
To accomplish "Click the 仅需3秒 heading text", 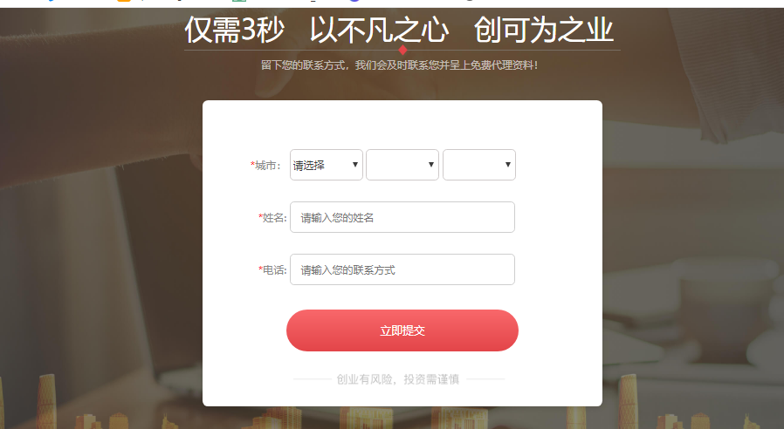I will click(235, 30).
